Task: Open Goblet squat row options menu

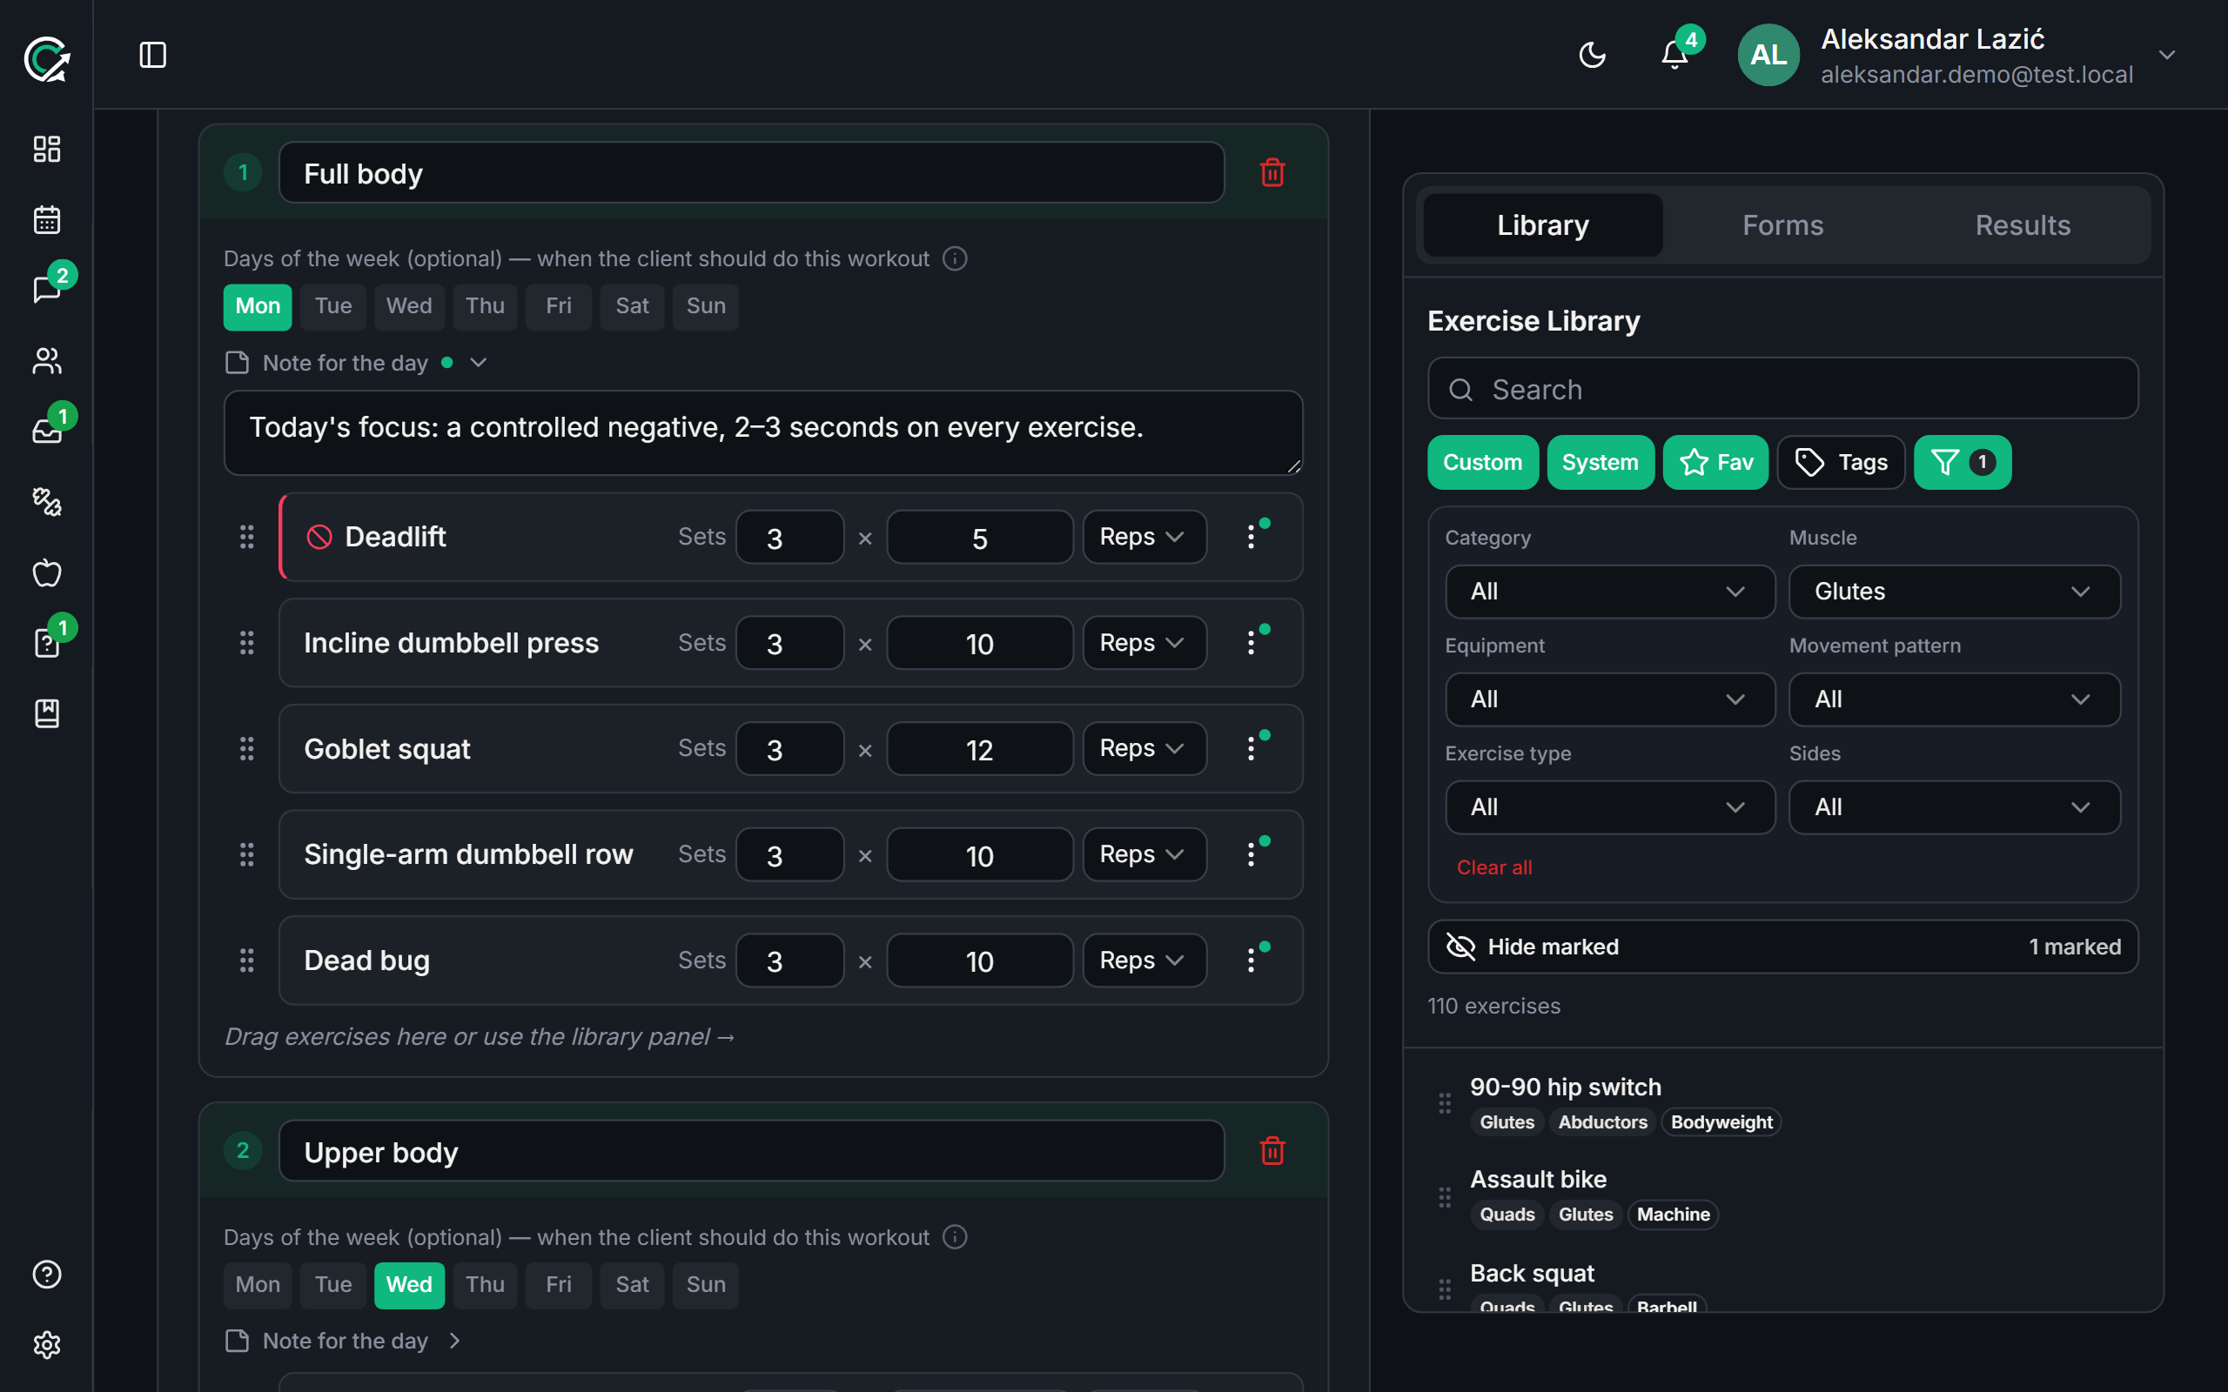Action: click(x=1252, y=748)
